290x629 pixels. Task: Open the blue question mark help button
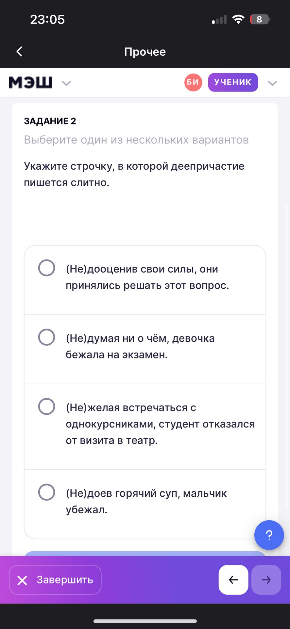point(269,535)
